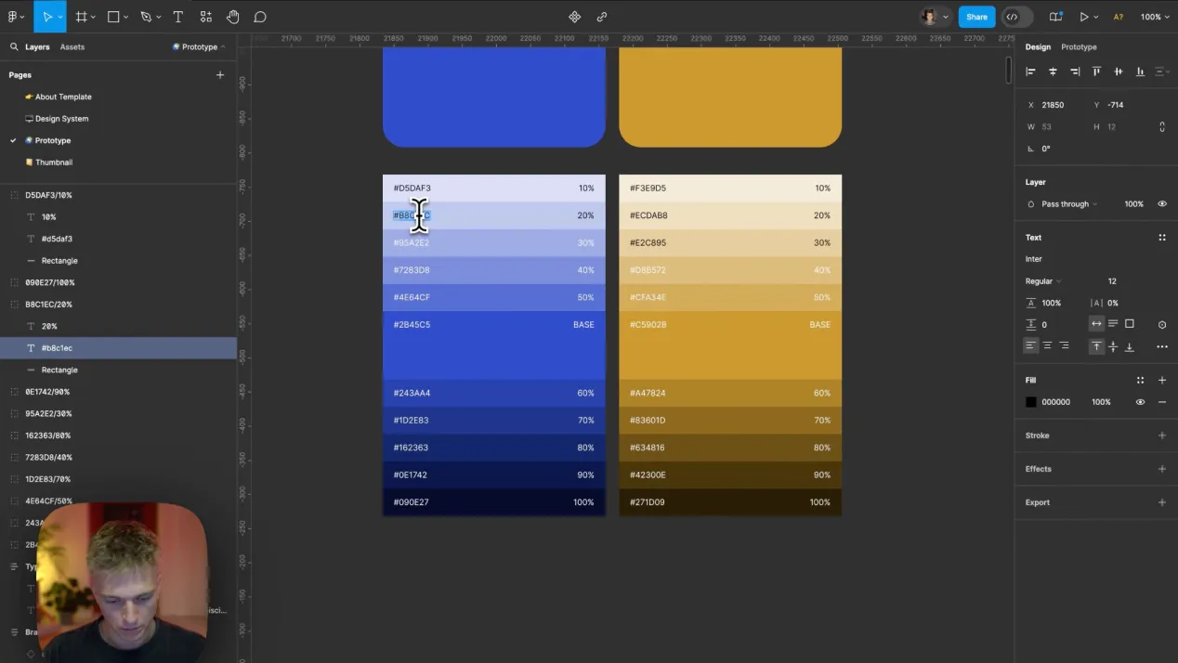Select the Comment tool
1178x663 pixels.
[260, 17]
